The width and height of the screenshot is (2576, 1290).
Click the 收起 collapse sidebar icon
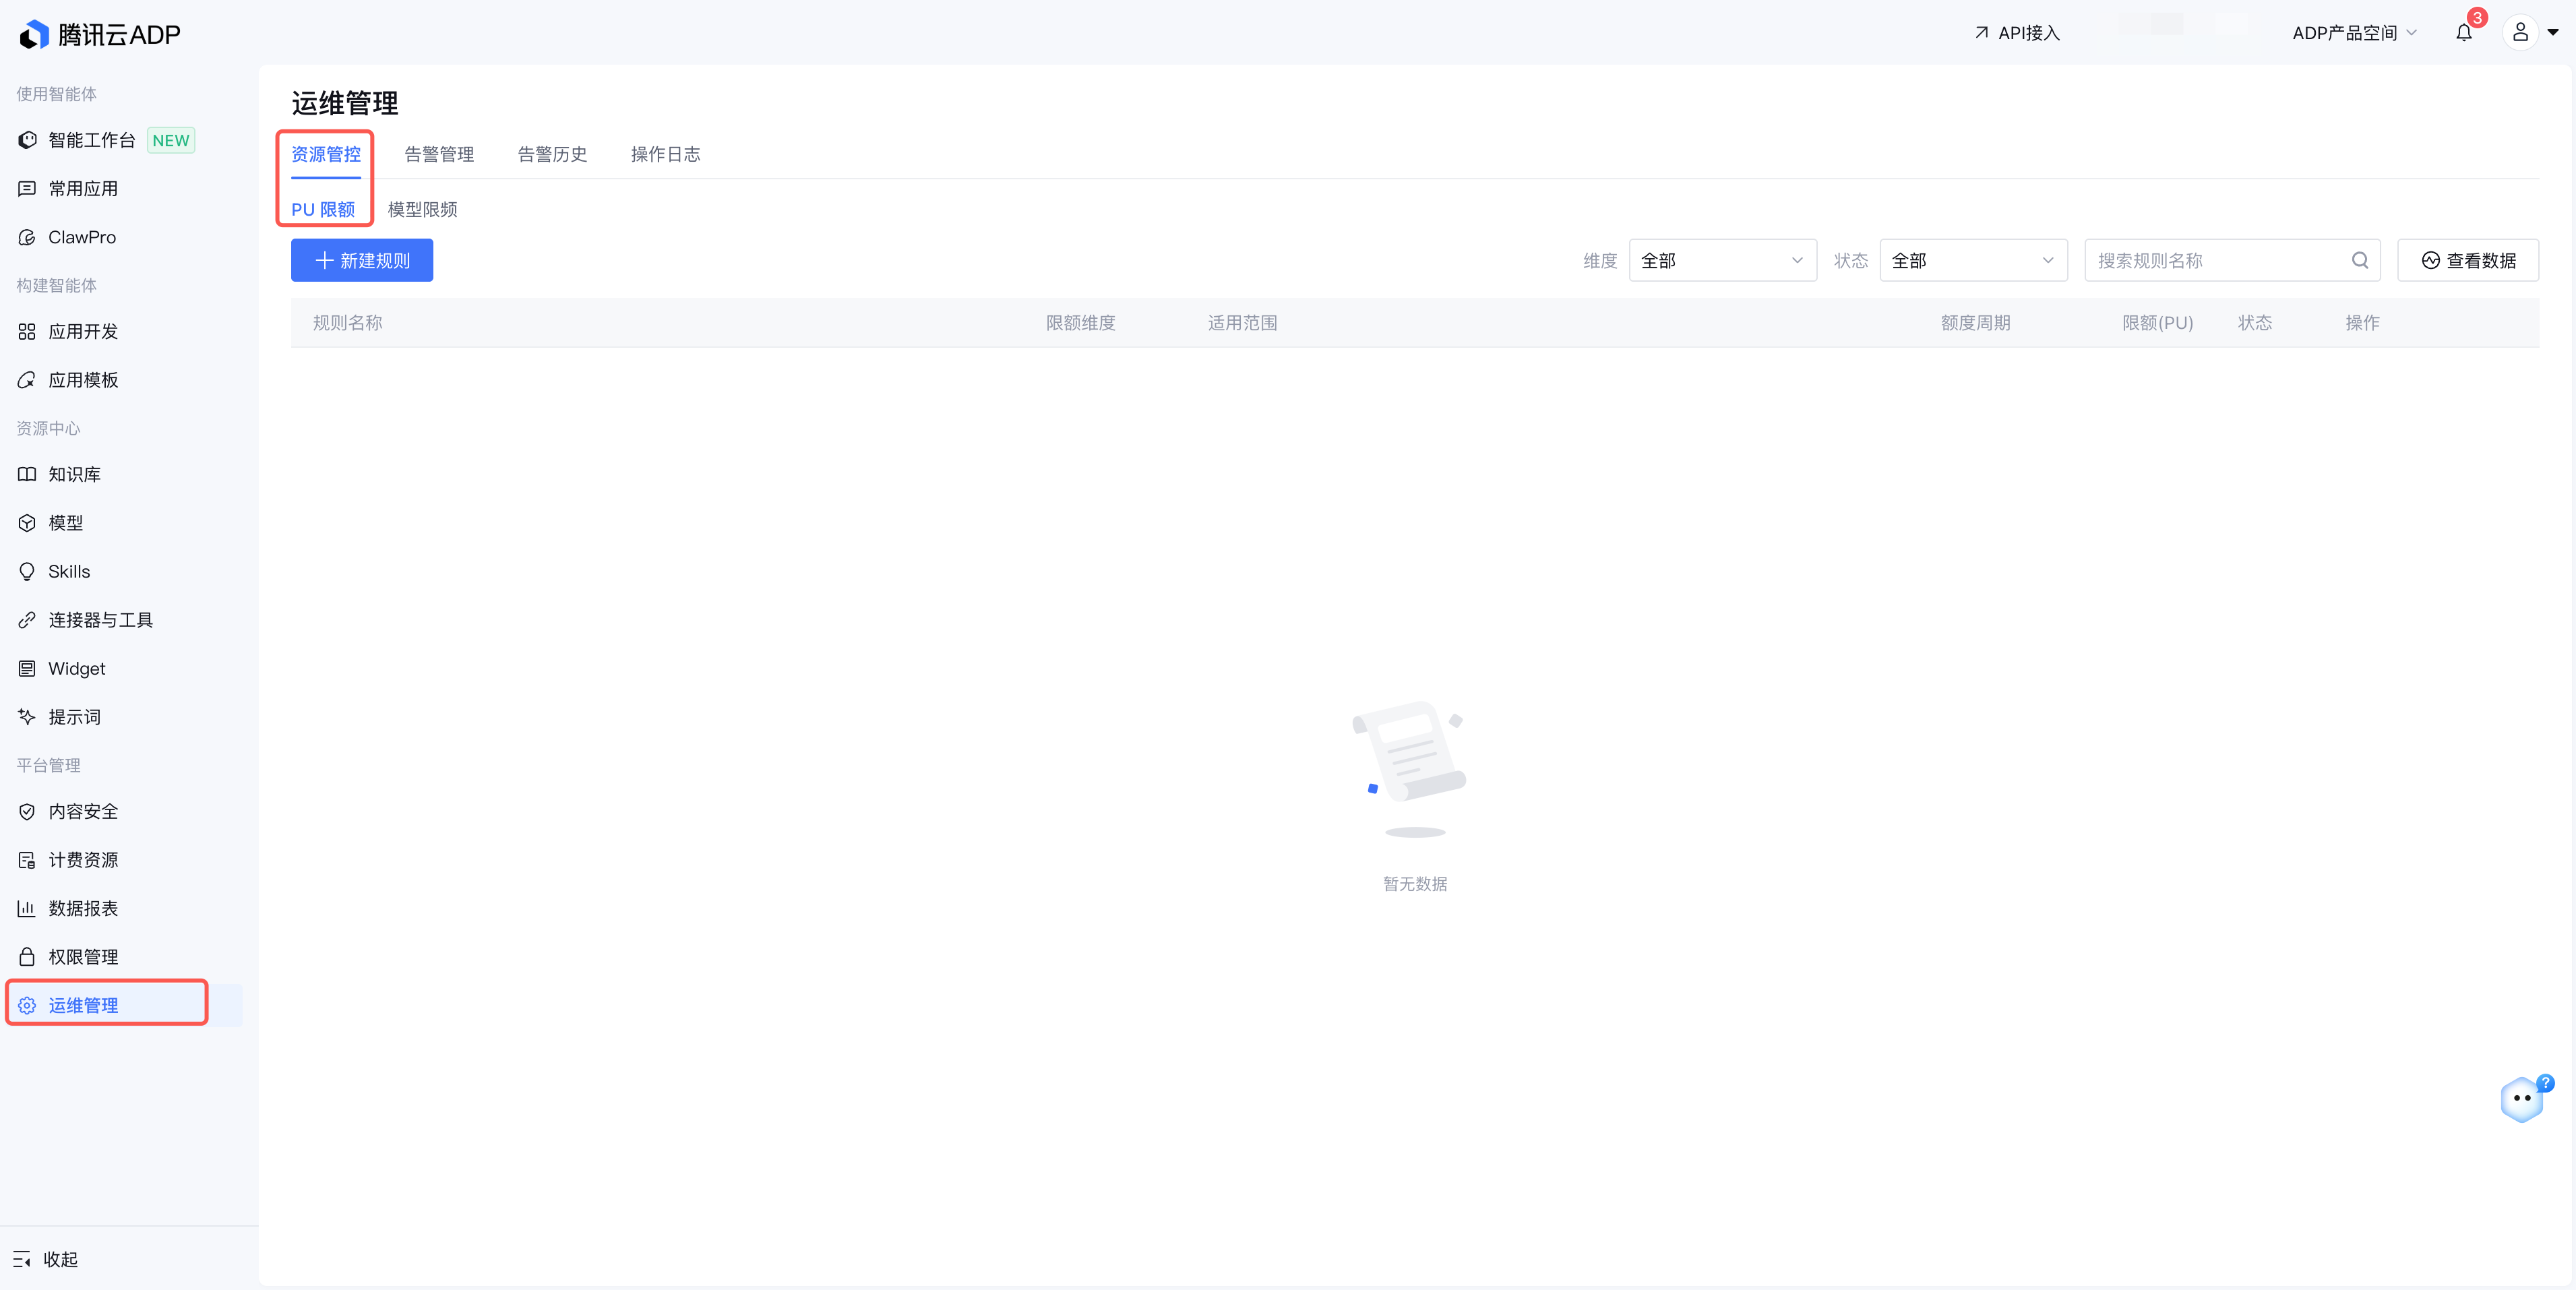[22, 1260]
